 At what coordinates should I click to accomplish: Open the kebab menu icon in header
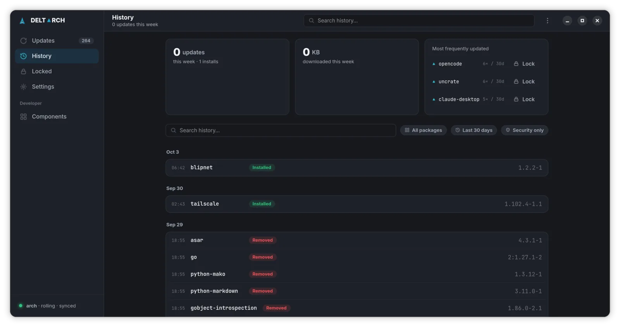pyautogui.click(x=547, y=20)
